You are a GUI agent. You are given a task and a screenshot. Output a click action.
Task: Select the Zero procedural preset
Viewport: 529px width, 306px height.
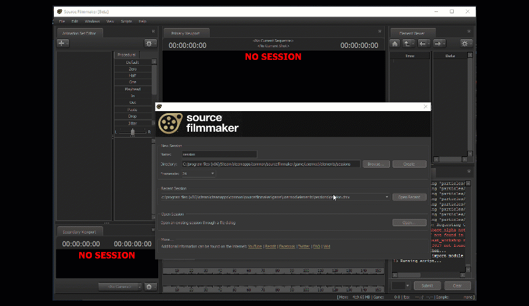pos(132,69)
